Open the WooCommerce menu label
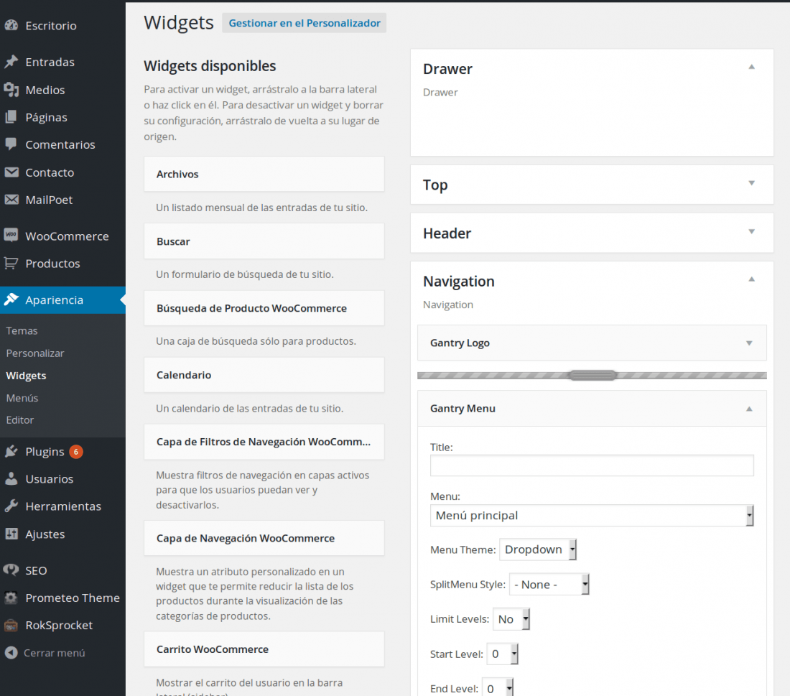The width and height of the screenshot is (790, 696). (67, 236)
